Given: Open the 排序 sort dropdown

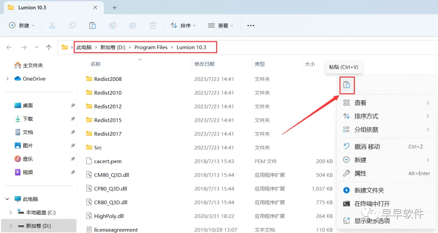Looking at the screenshot, I should coord(183,25).
